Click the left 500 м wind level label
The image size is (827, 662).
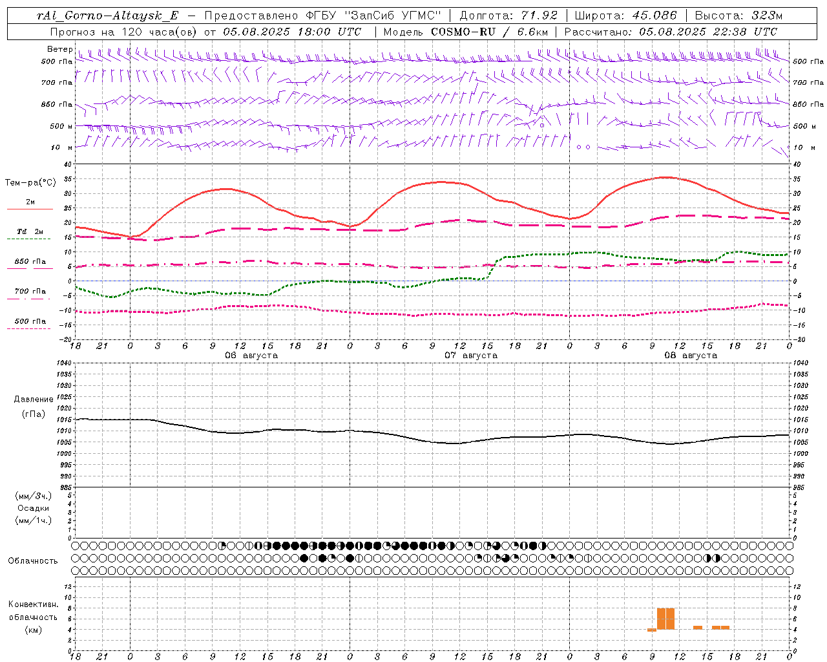61,126
